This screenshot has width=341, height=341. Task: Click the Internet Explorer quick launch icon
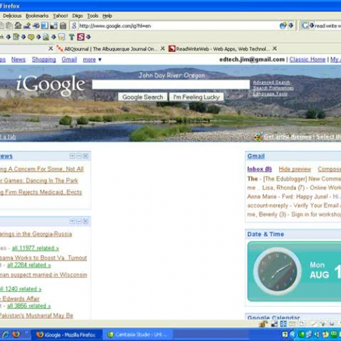click(x=5, y=334)
